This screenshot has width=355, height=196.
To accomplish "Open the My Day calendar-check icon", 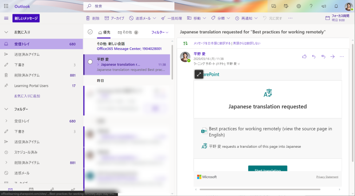I will [x=286, y=6].
